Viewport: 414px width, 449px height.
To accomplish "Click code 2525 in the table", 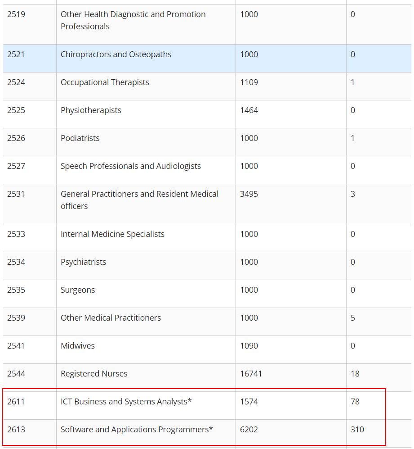I will click(16, 110).
